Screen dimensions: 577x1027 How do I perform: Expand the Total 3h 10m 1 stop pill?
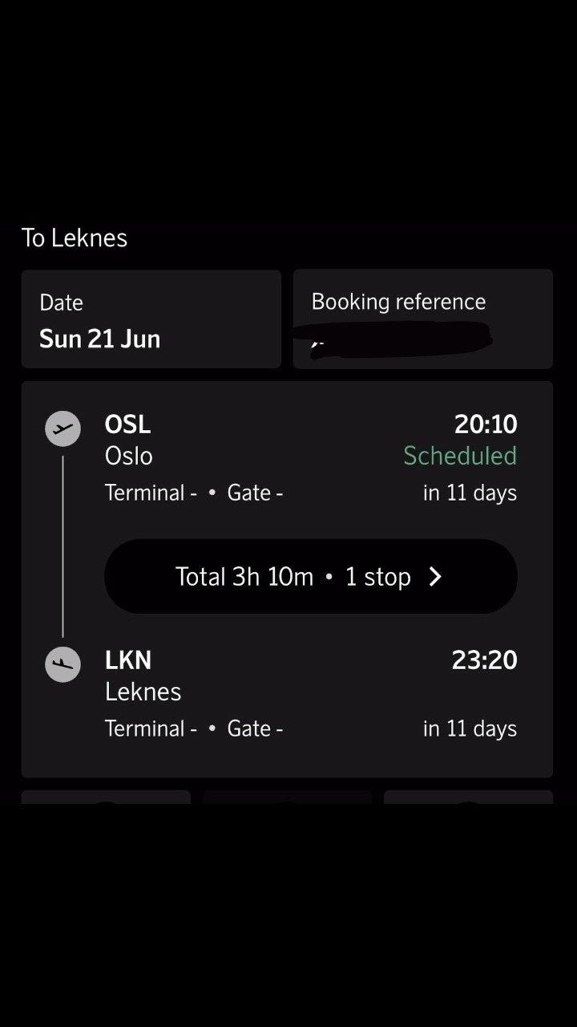311,577
